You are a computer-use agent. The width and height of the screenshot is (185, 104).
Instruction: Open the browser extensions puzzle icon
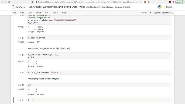173,2
